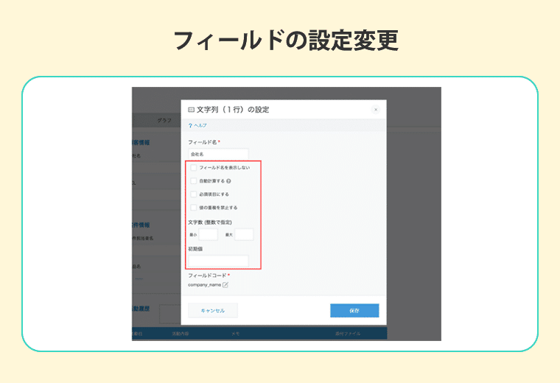Click the キャンセル button
The width and height of the screenshot is (560, 383).
(213, 311)
